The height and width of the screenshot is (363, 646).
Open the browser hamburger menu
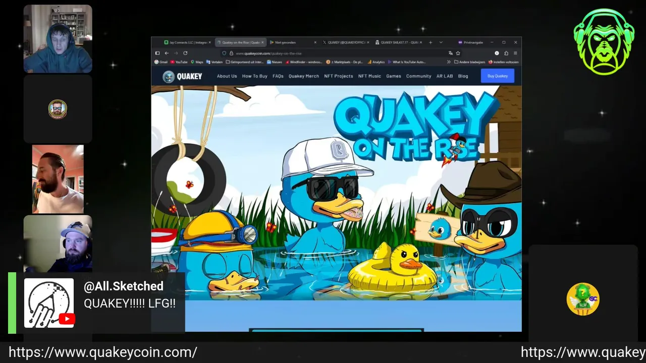pyautogui.click(x=515, y=53)
